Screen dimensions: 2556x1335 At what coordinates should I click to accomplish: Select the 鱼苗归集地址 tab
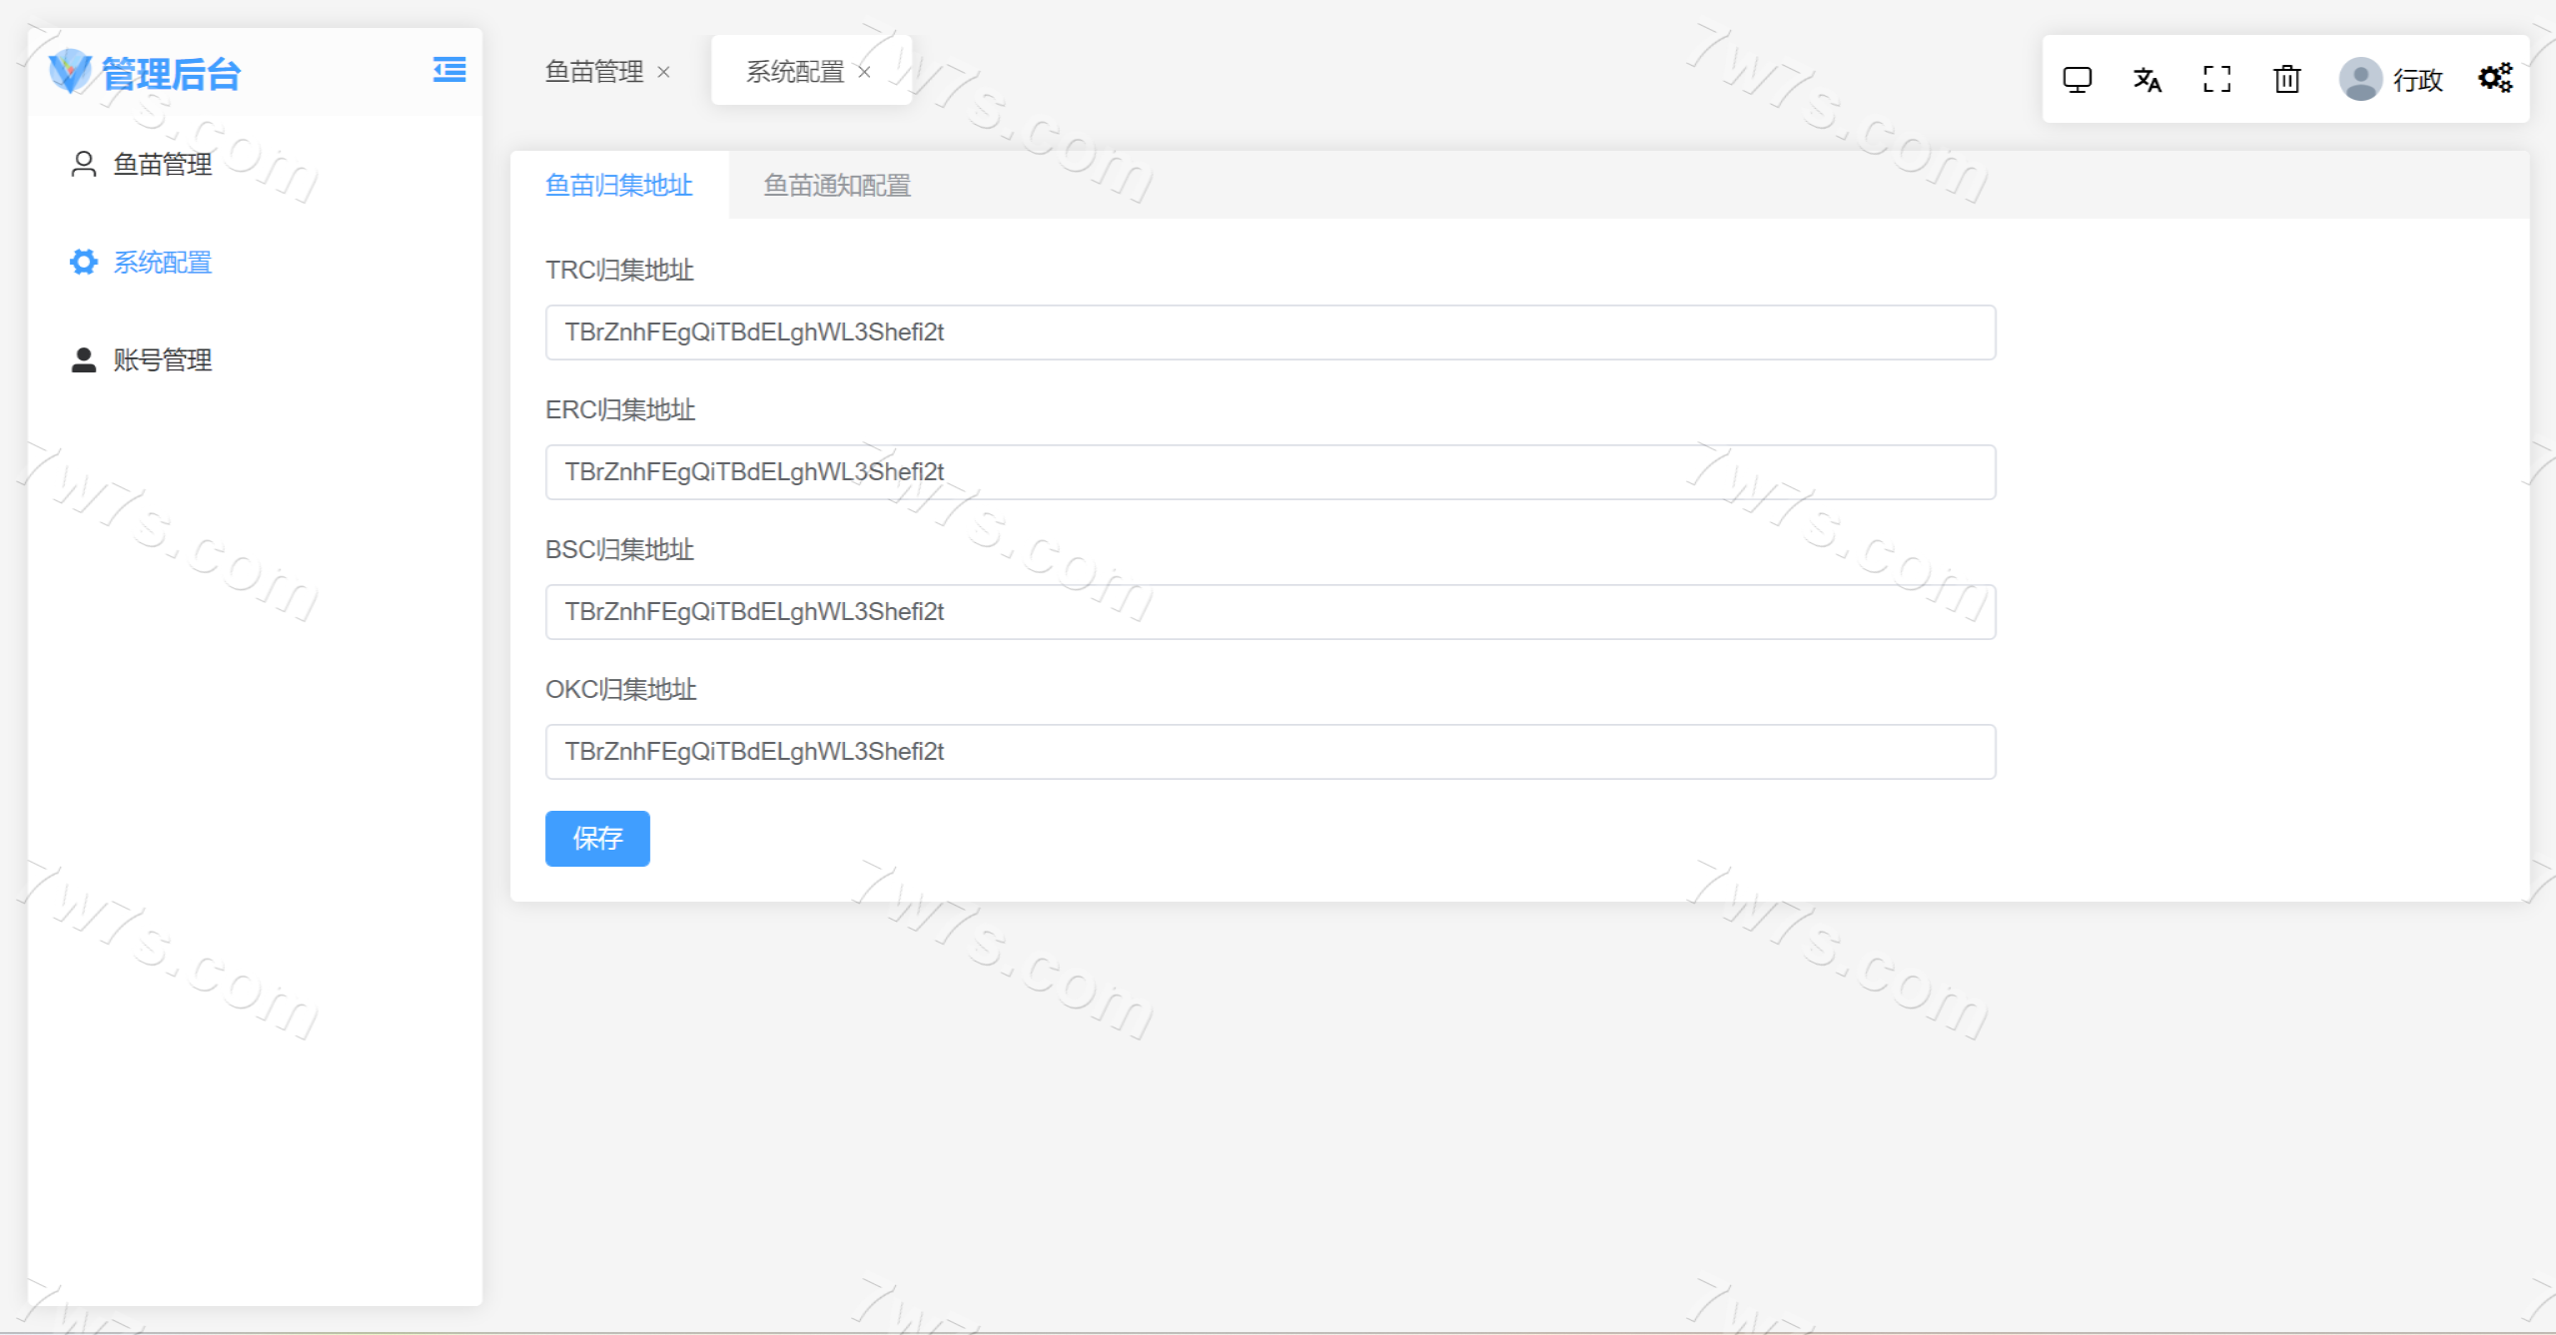[618, 186]
